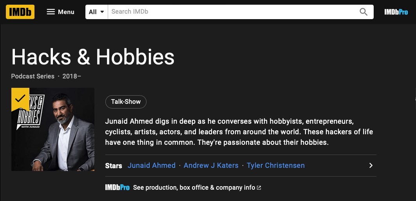
Task: Click the Stars label
Action: pos(114,166)
